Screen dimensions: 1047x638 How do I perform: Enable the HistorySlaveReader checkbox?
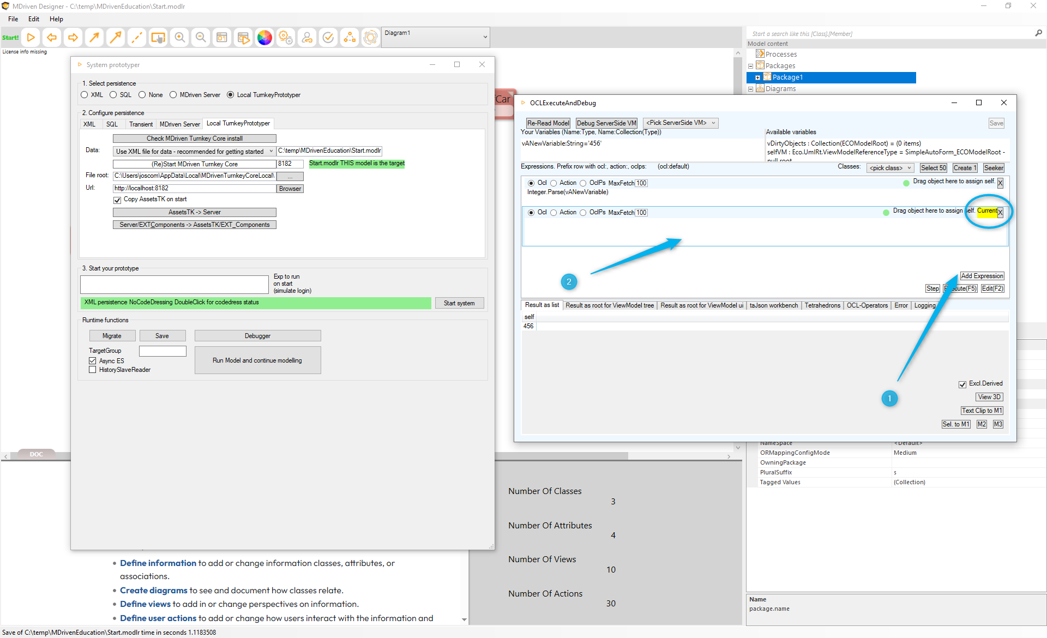point(93,370)
